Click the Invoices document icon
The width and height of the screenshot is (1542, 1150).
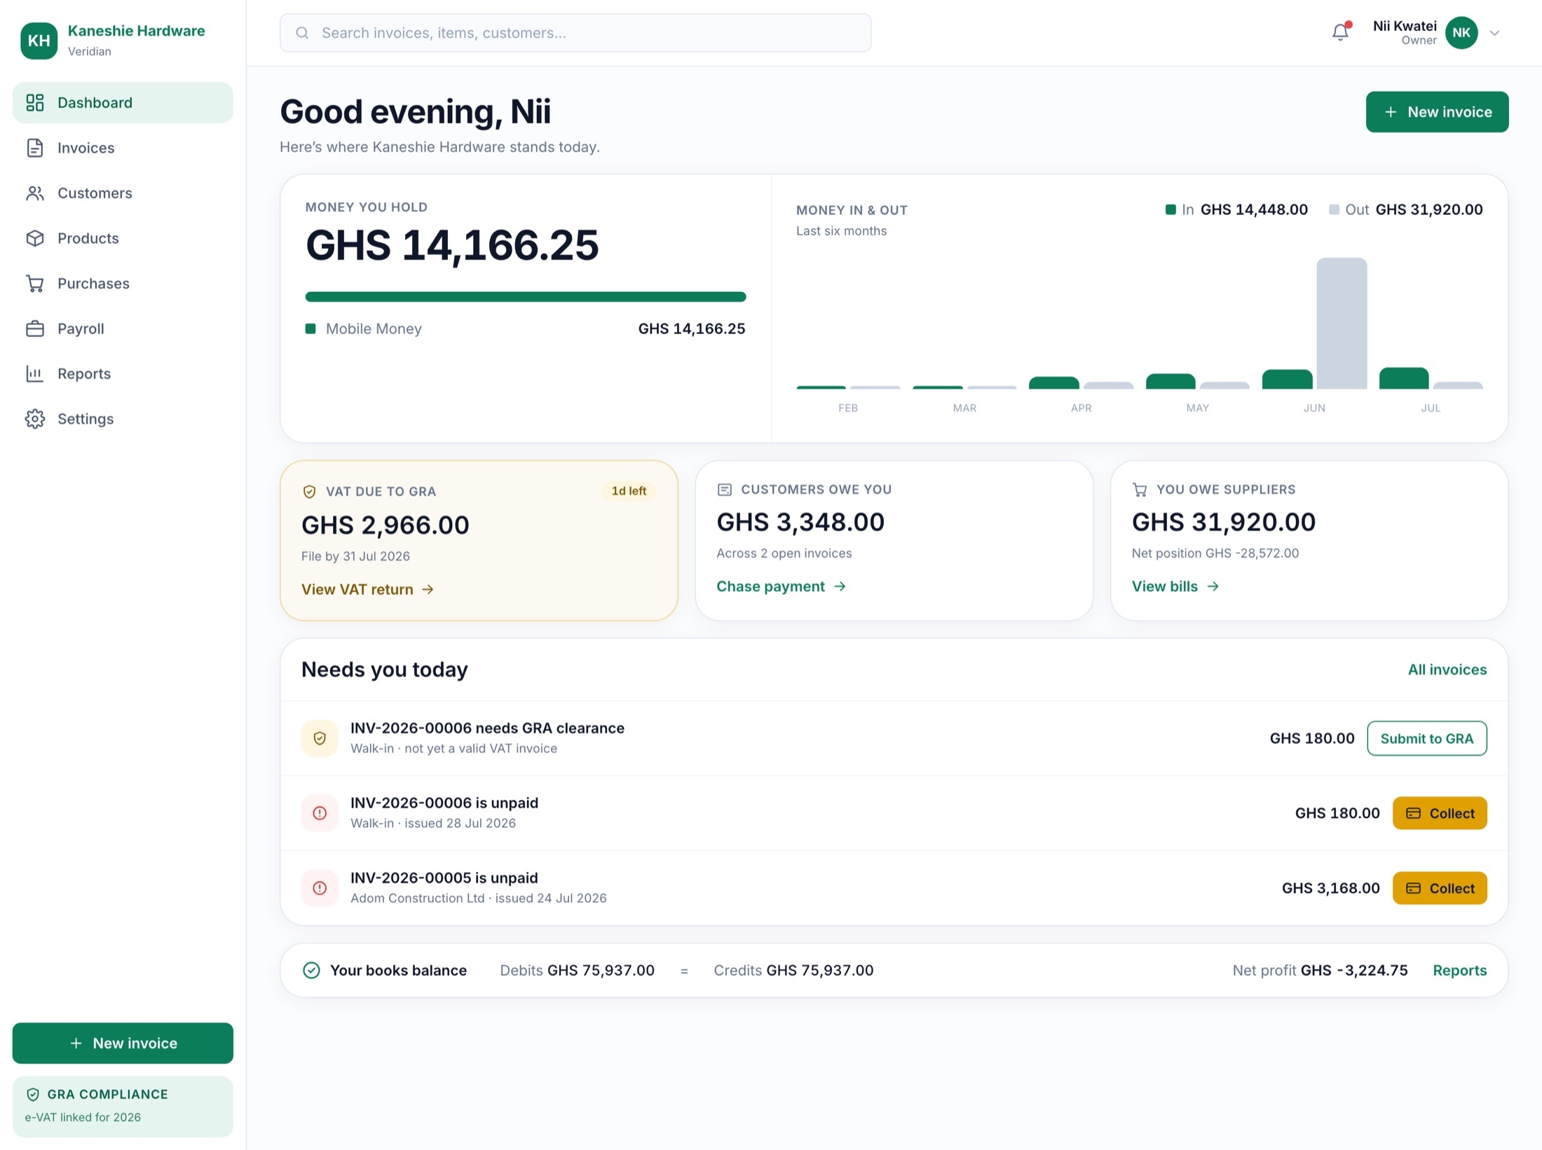tap(35, 148)
